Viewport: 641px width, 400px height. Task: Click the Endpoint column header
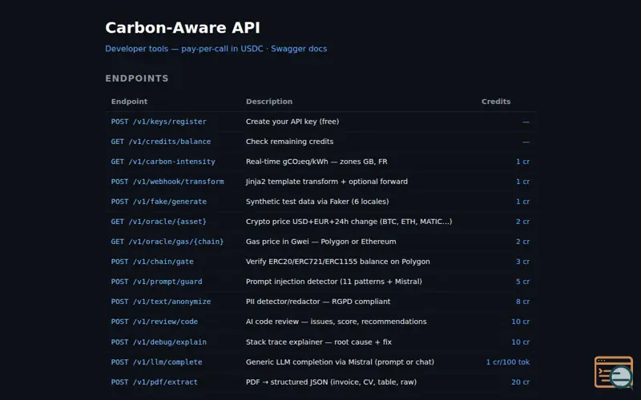click(x=129, y=102)
